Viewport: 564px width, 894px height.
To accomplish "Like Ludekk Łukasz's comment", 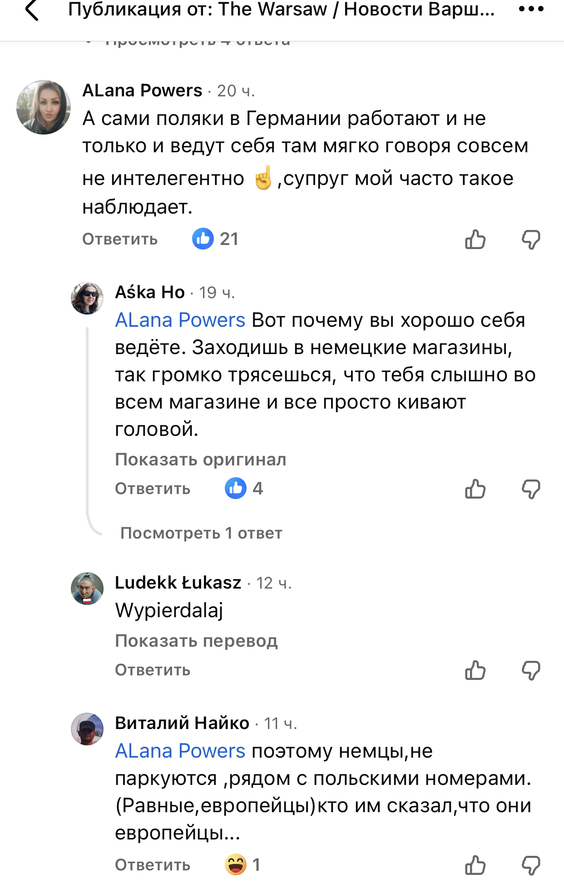I will coord(475,670).
